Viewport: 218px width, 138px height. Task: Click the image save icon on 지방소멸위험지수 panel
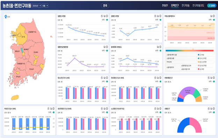tap(211, 16)
